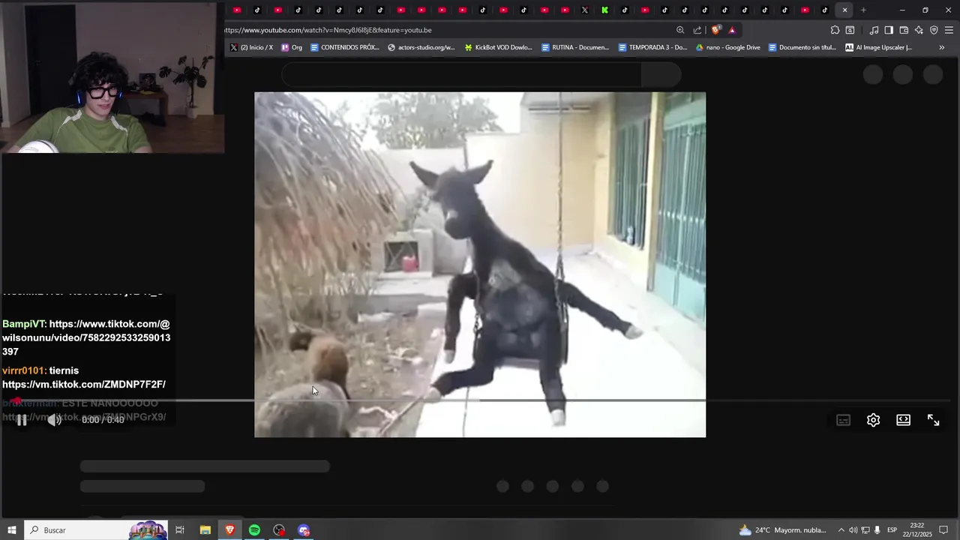Open the dark round app icon beside Spotify
The width and height of the screenshot is (960, 540).
click(279, 530)
